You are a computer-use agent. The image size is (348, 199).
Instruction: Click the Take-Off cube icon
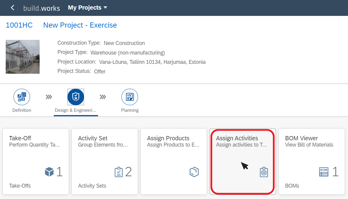[49, 172]
